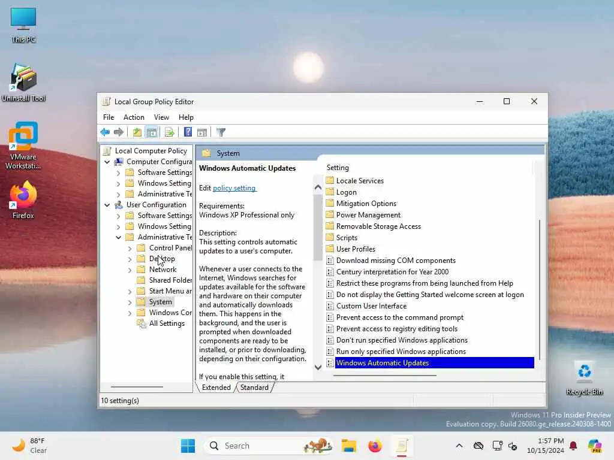The width and height of the screenshot is (614, 460).
Task: Click the tree pane horizontal scrollbar
Action: [137, 387]
